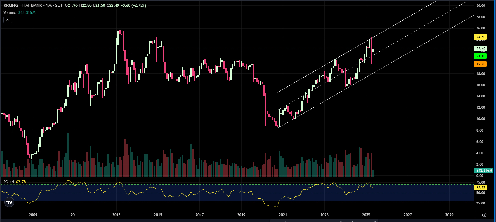This screenshot has height=222, width=496.
Task: Click the open price value O21.90
Action: coord(71,5)
